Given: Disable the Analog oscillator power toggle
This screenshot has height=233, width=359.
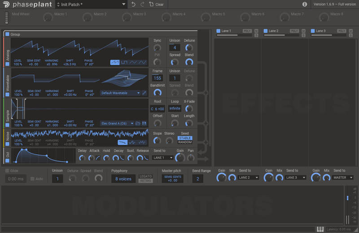Looking at the screenshot, I should (x=7, y=64).
